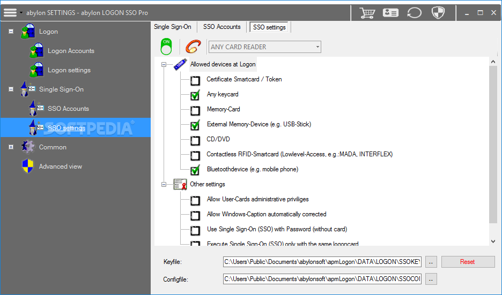Screen dimensions: 502x295
Task: Collapse the Allowed devices at Logon group
Action: pyautogui.click(x=164, y=65)
